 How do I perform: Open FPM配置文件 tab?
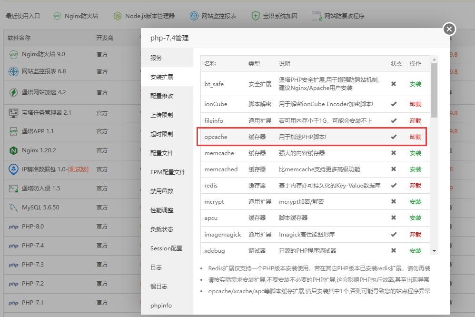coord(167,172)
